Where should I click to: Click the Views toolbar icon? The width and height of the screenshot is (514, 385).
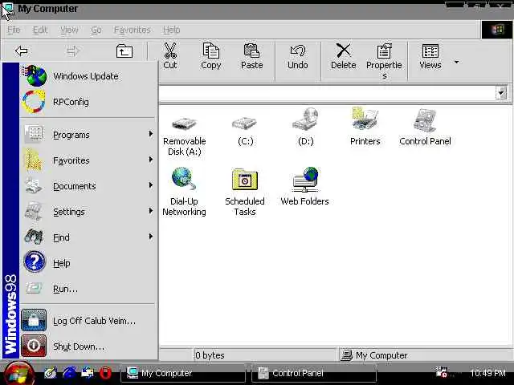click(430, 56)
